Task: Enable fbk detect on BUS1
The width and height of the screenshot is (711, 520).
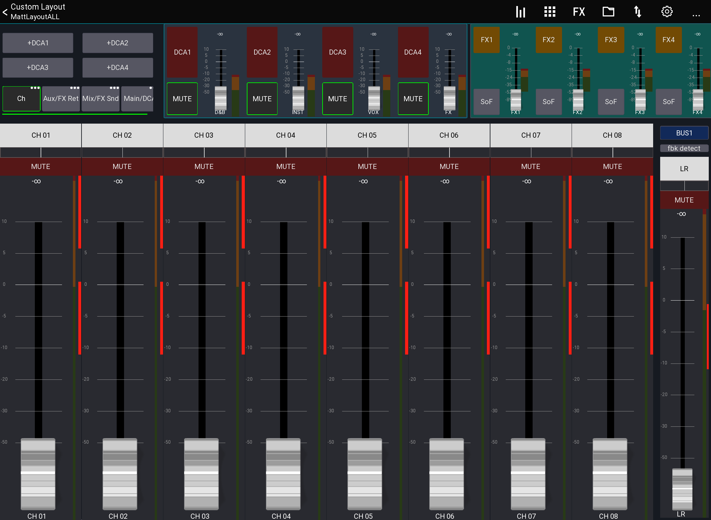Action: [684, 148]
